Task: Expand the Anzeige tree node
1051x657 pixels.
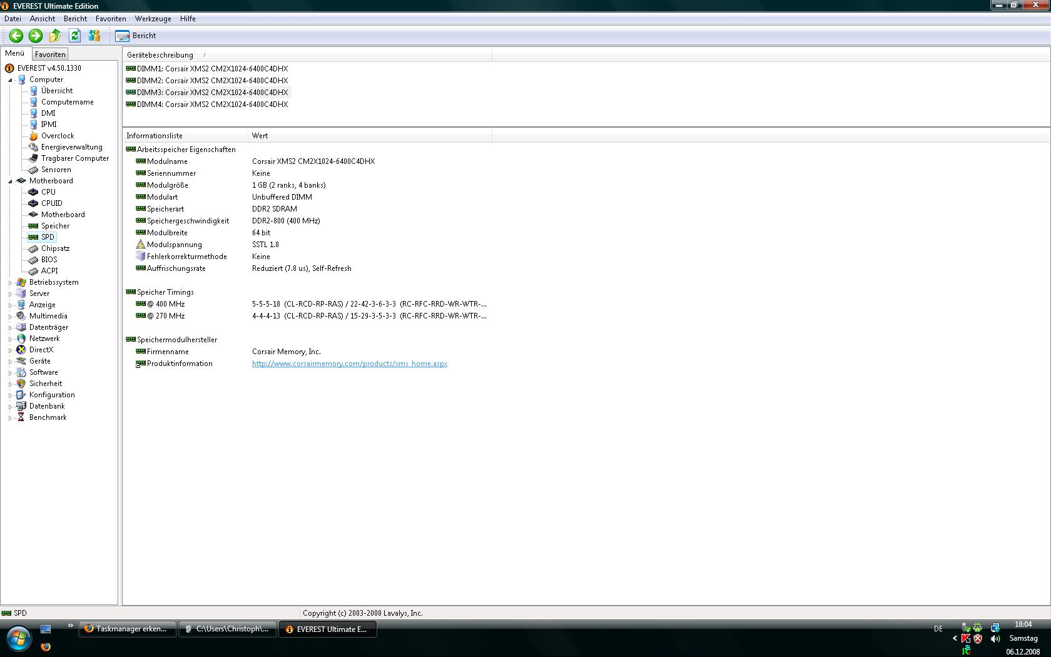Action: [x=10, y=305]
